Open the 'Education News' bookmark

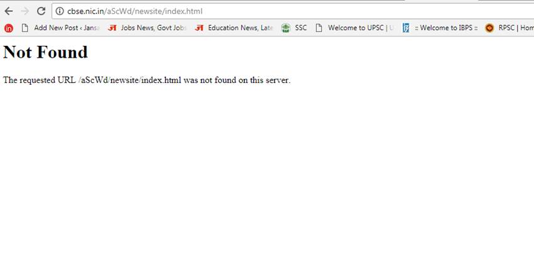click(x=240, y=28)
